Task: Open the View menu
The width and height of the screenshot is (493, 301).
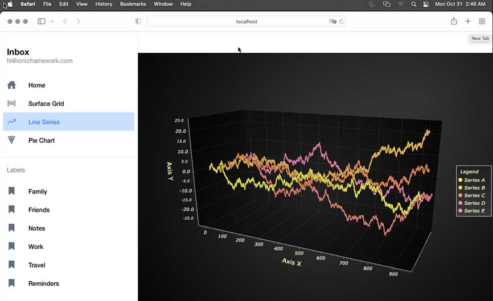Action: click(x=82, y=4)
